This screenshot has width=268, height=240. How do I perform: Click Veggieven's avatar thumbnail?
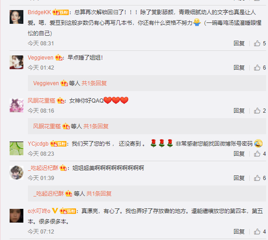coord(16,62)
